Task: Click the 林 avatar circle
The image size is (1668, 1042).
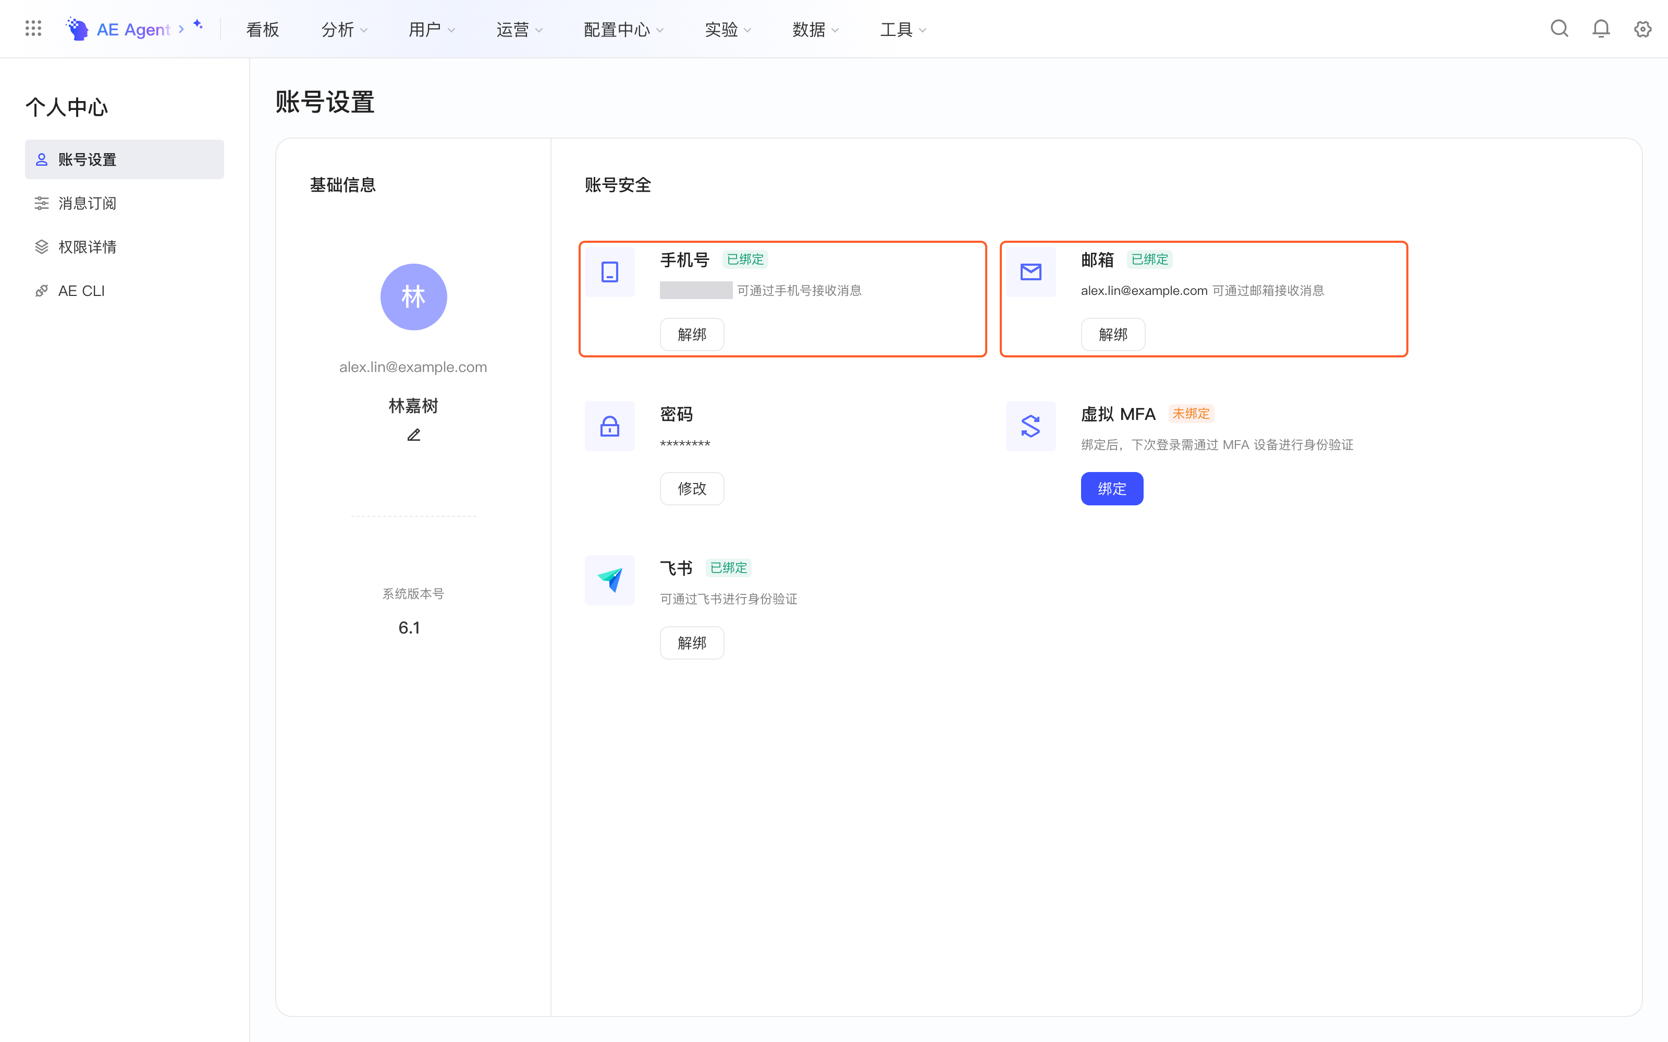Action: point(413,297)
